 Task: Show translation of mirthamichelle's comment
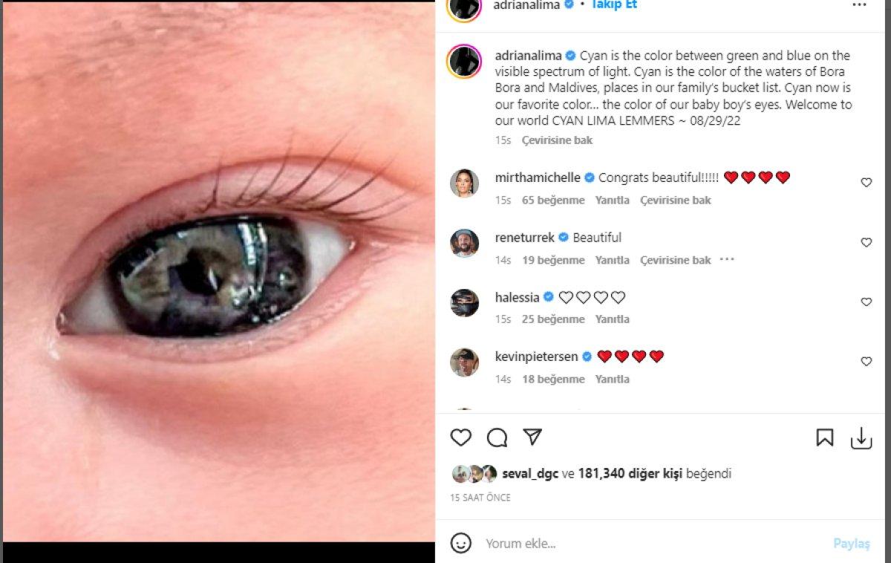tap(675, 200)
